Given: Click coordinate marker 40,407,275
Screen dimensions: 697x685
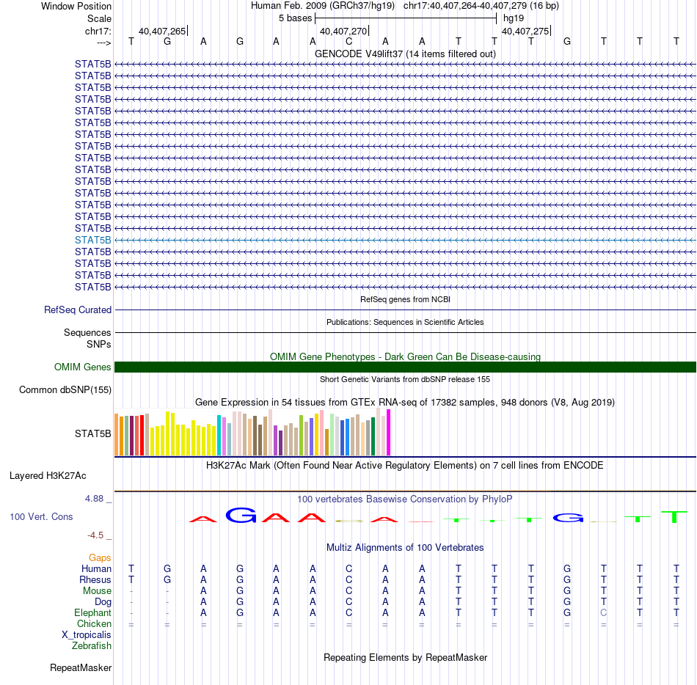Looking at the screenshot, I should 525,31.
